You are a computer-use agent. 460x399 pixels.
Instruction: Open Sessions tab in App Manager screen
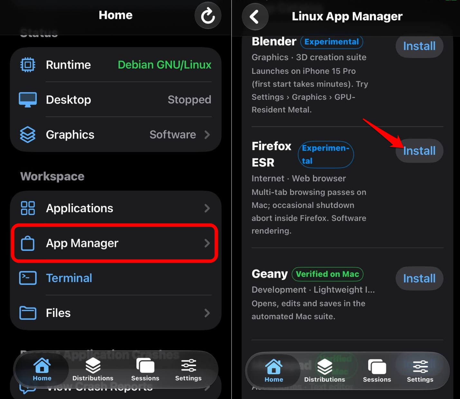377,371
